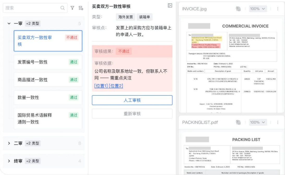285x175 pixels.
Task: Focus the 搜索 search field
Action: [35, 8]
